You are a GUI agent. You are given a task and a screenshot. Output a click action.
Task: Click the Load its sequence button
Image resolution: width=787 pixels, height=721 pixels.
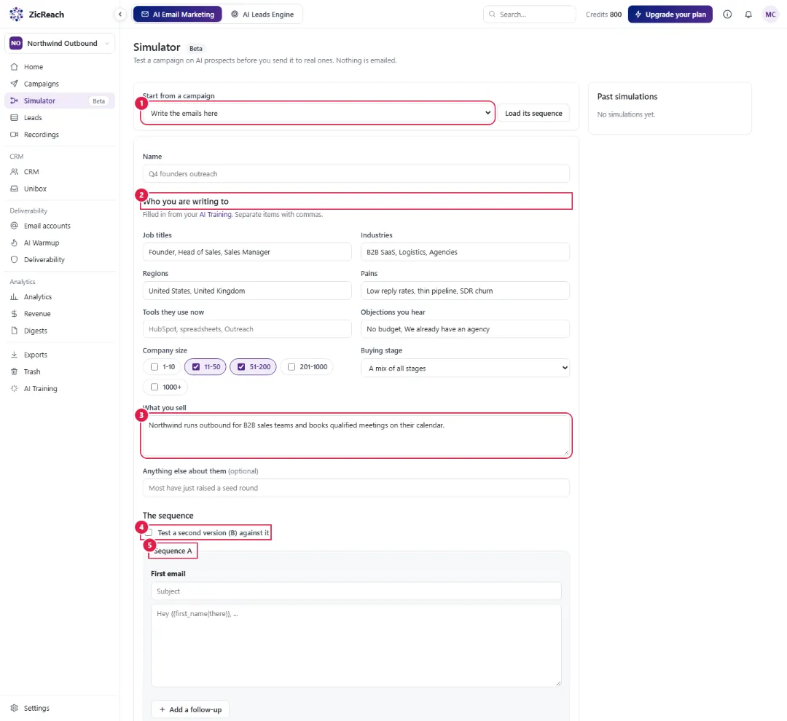click(x=533, y=113)
